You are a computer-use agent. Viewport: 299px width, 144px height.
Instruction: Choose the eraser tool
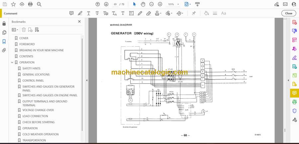(x=149, y=13)
